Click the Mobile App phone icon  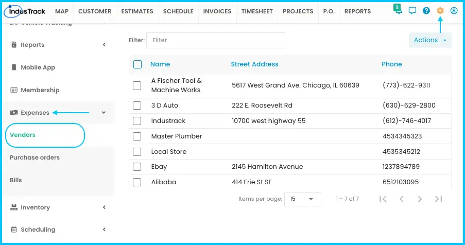click(14, 67)
